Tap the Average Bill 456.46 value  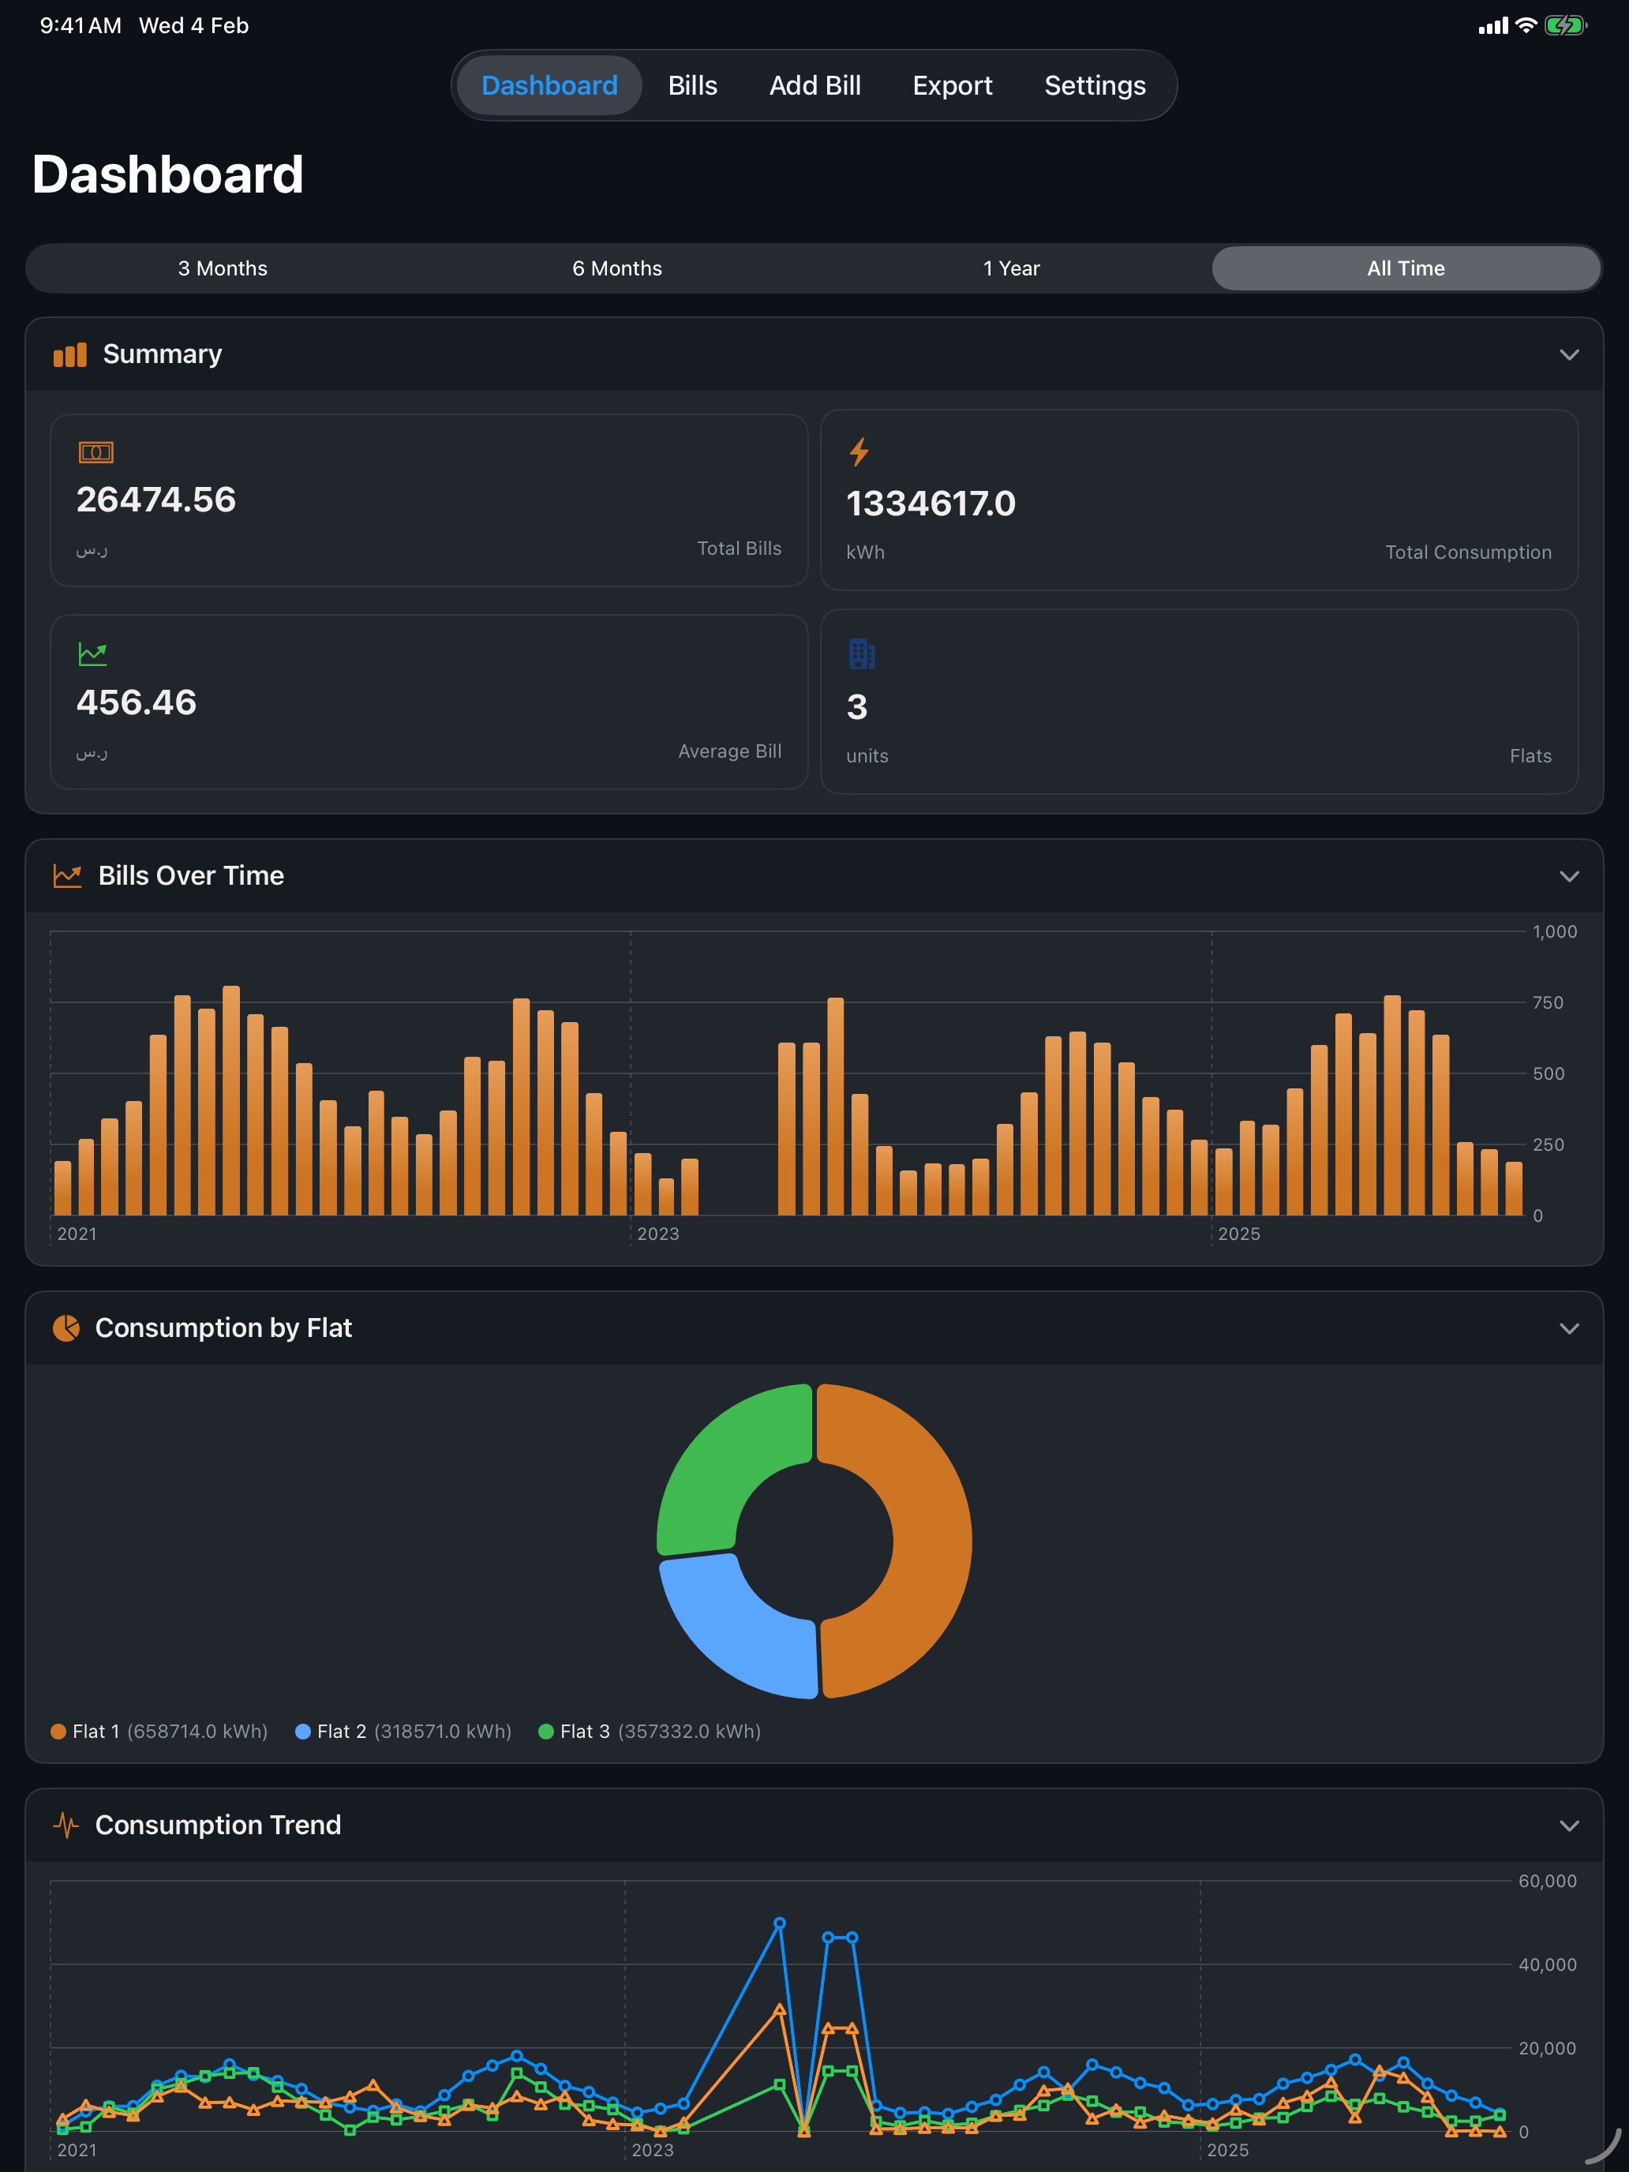[137, 703]
